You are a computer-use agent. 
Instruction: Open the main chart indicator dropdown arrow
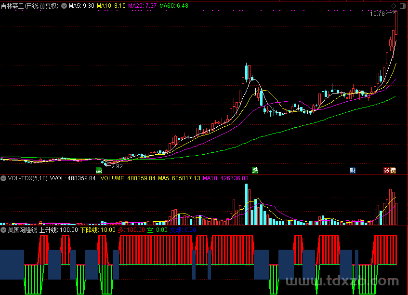click(x=64, y=6)
